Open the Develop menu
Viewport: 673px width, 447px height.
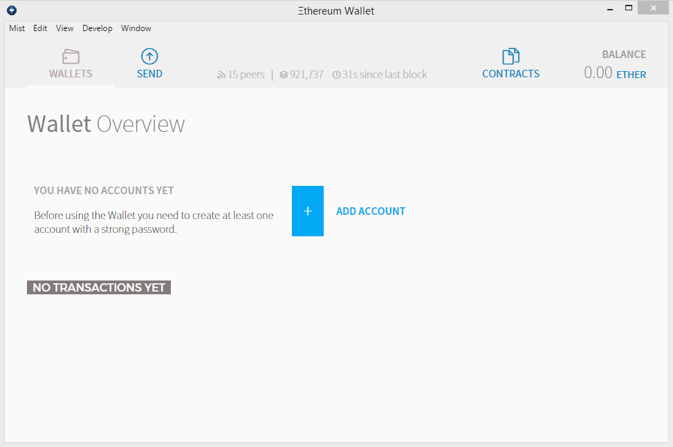tap(98, 28)
